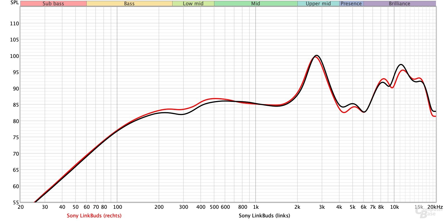The image size is (446, 221).
Task: Click the 200 frequency axis label
Action: pos(159,207)
